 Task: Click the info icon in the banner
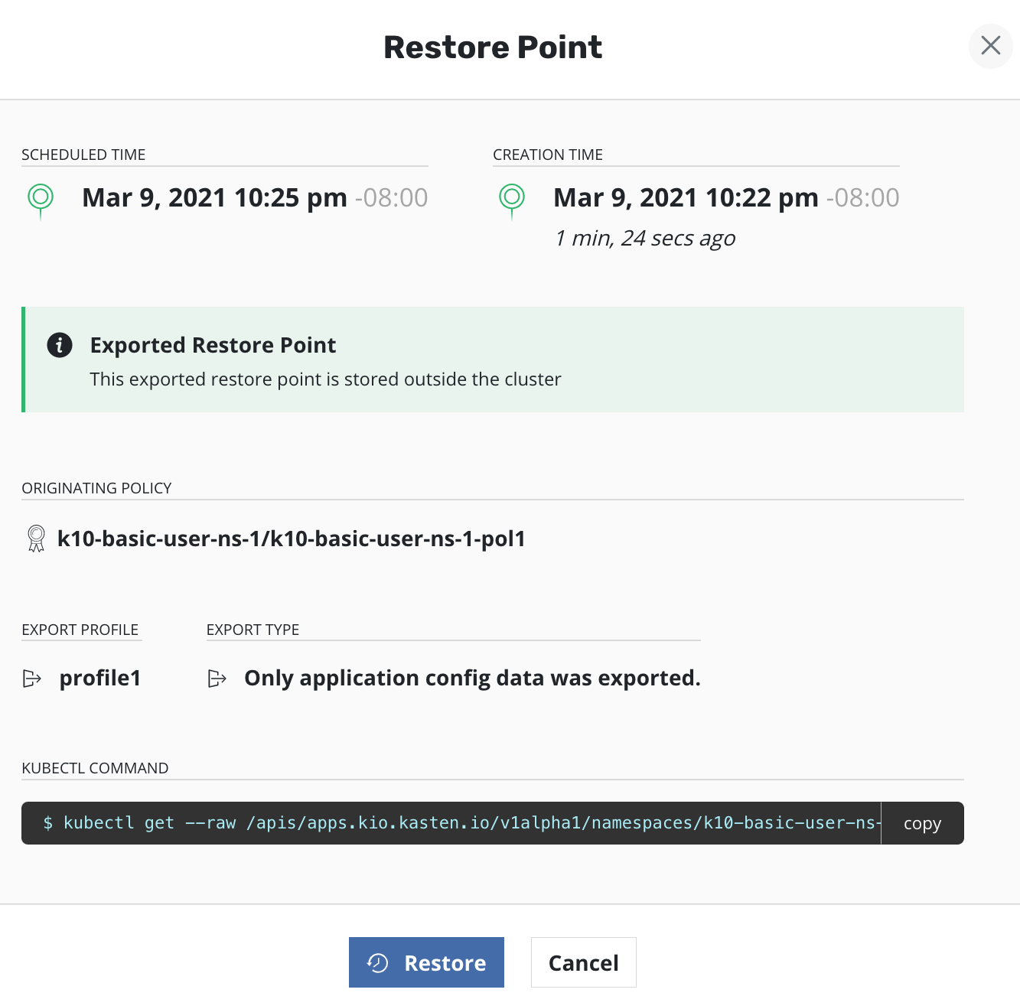[x=60, y=345]
